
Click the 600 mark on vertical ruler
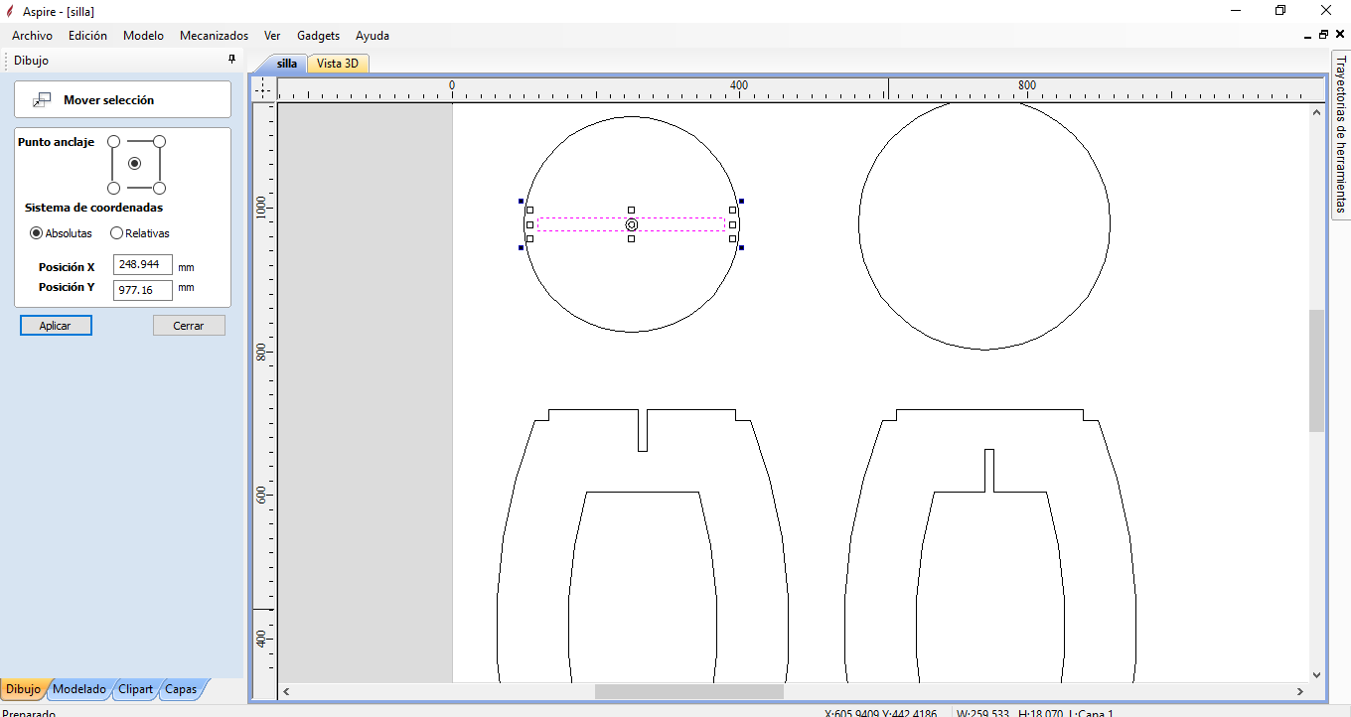(261, 496)
